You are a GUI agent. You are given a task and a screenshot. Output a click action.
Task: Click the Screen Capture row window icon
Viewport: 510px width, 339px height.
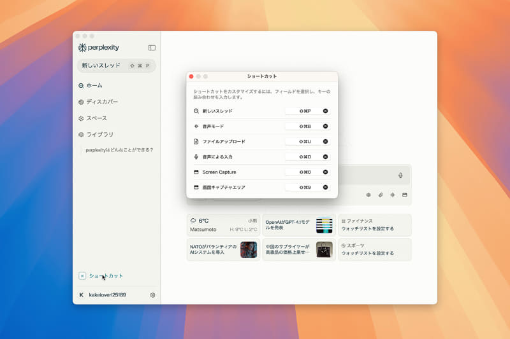coord(196,172)
